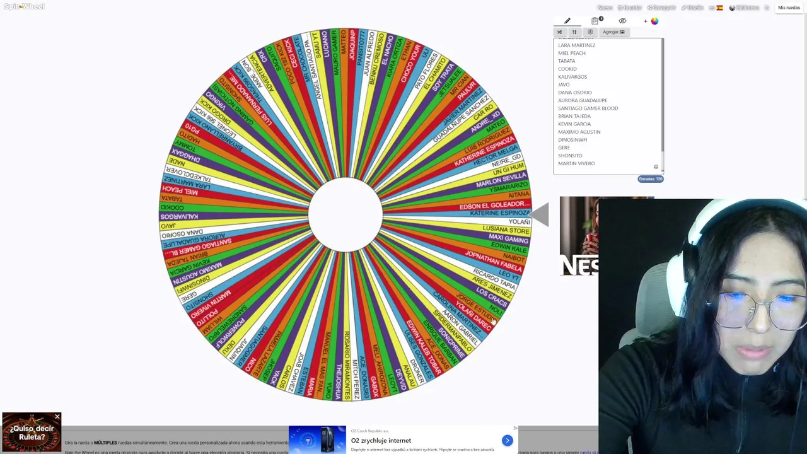807x454 pixels.
Task: Click the Entradas: 120 badge
Action: (x=650, y=179)
